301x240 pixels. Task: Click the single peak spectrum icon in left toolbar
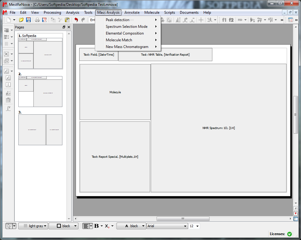tap(8, 85)
